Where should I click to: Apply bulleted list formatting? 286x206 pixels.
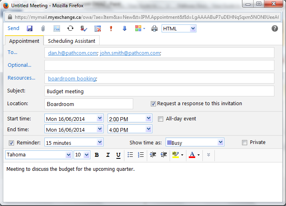click(130, 155)
